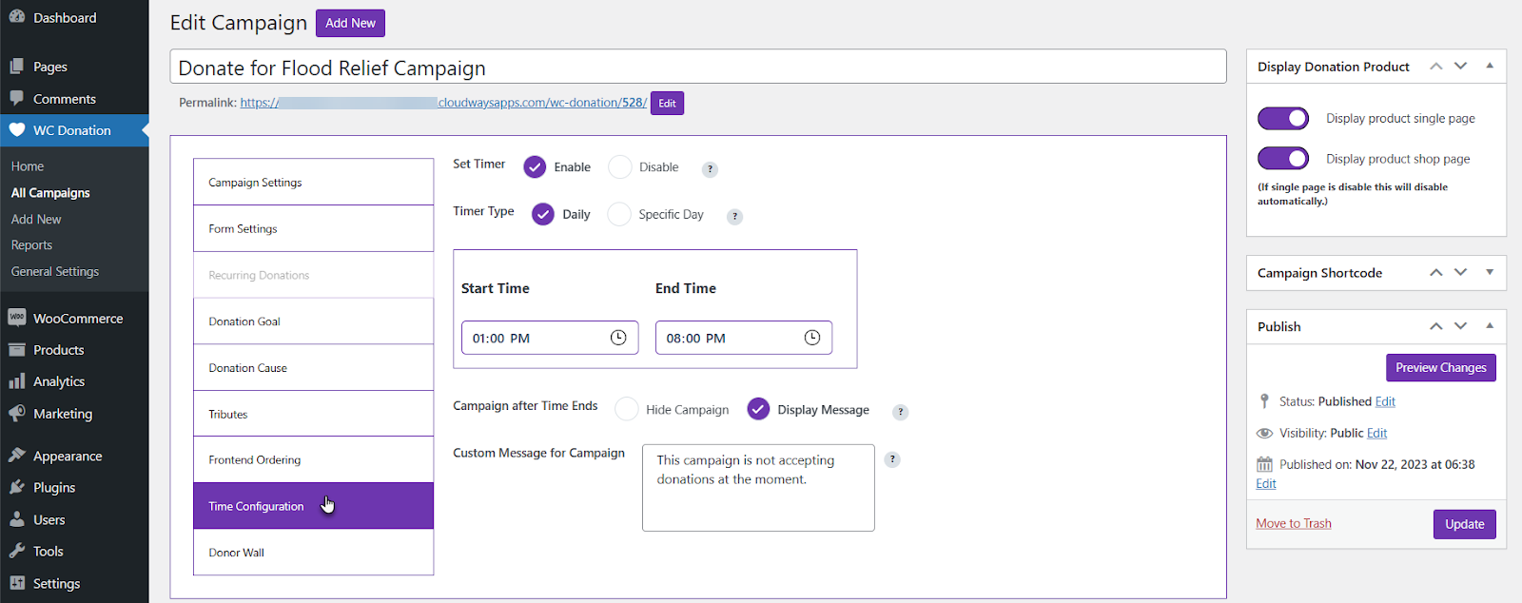The width and height of the screenshot is (1522, 603).
Task: Open Plugins in the admin sidebar
Action: [54, 488]
